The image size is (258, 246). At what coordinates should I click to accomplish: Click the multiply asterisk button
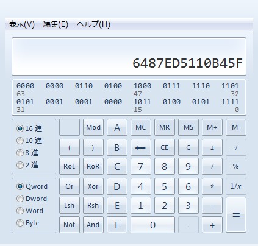pyautogui.click(x=212, y=186)
